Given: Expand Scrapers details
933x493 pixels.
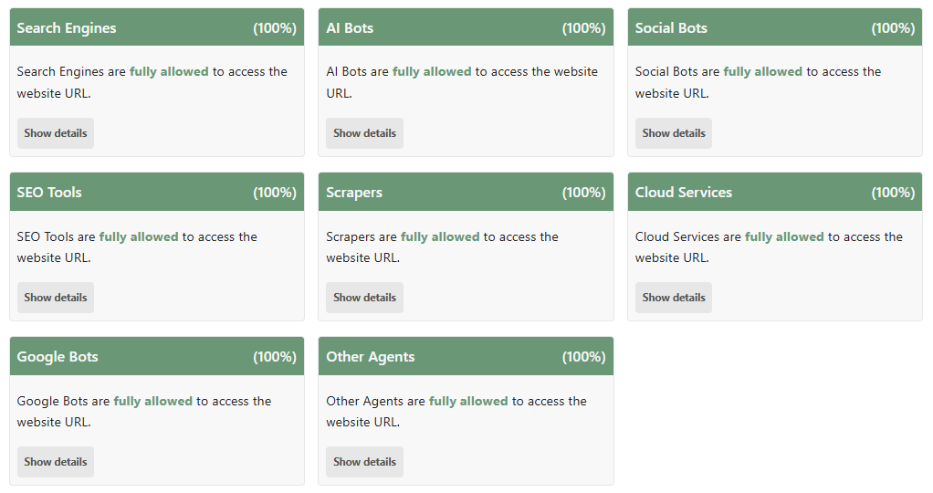Looking at the screenshot, I should click(x=364, y=298).
